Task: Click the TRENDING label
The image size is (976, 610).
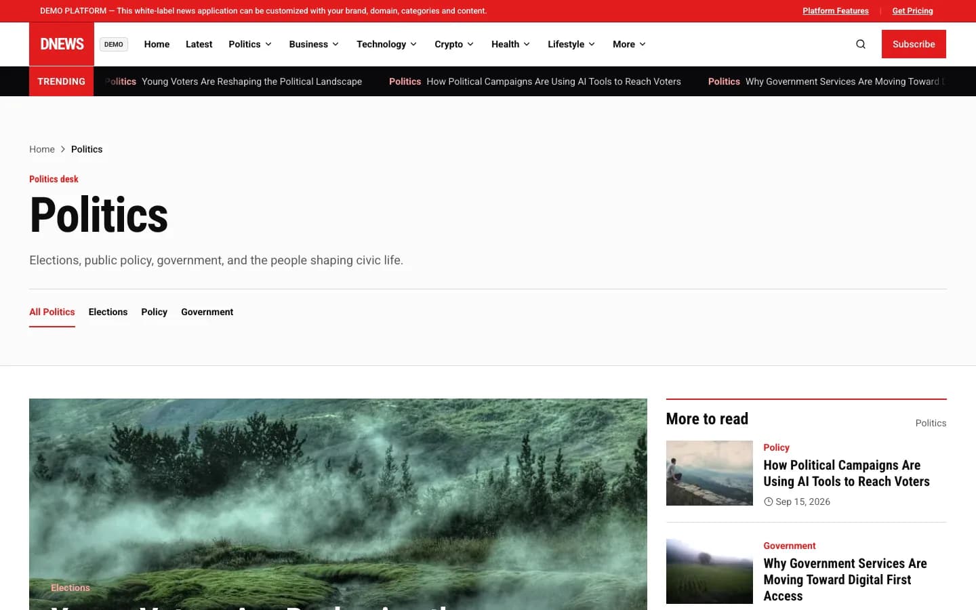Action: (x=62, y=81)
